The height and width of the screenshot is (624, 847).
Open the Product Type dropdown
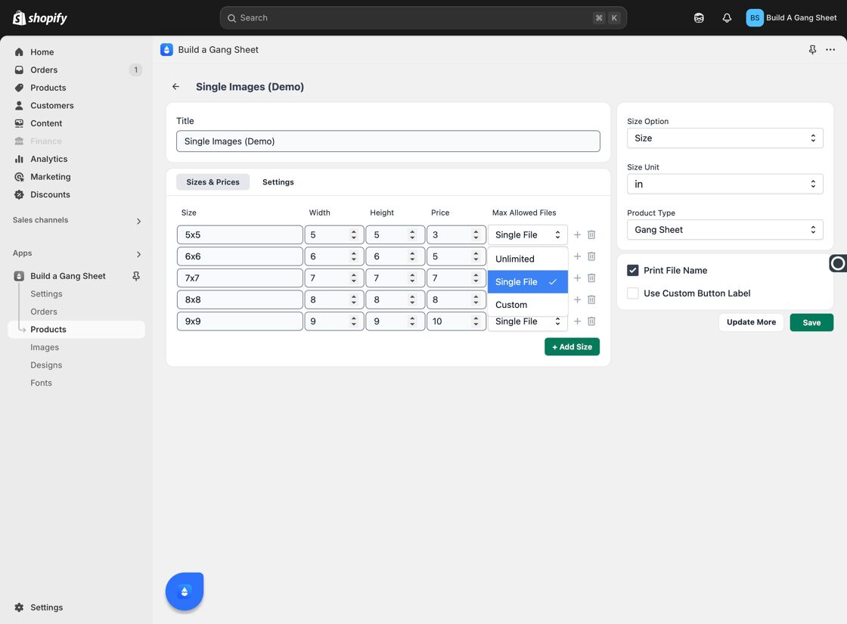coord(725,230)
